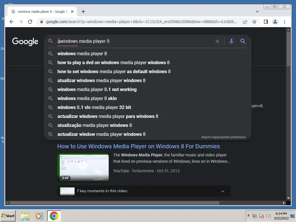Open 'How to Use Windows Media Player' result
296x222 pixels.
138,146
